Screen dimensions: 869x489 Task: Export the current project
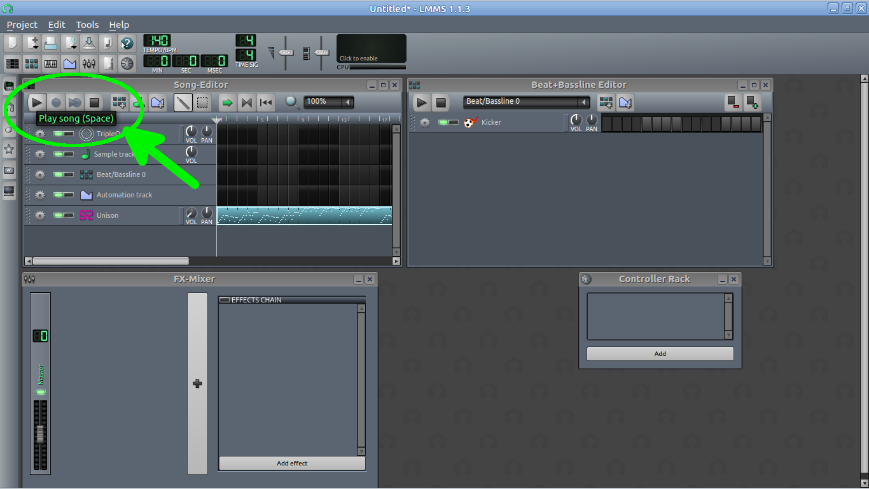tap(108, 43)
